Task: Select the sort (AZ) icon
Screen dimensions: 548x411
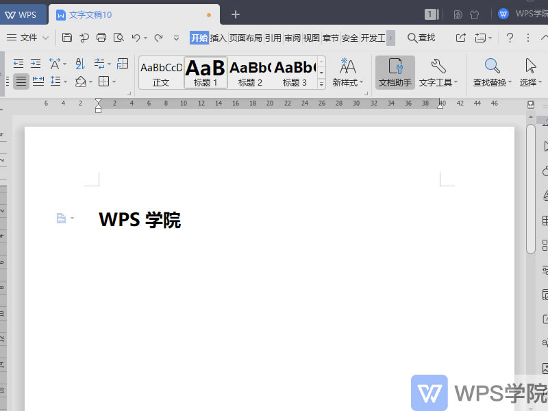Action: pos(80,64)
